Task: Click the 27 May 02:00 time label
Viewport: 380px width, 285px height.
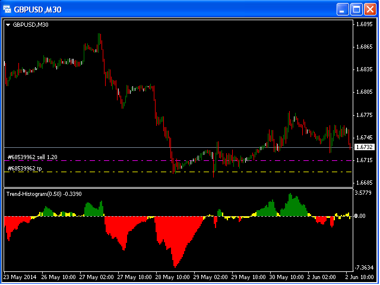Action: pyautogui.click(x=96, y=277)
